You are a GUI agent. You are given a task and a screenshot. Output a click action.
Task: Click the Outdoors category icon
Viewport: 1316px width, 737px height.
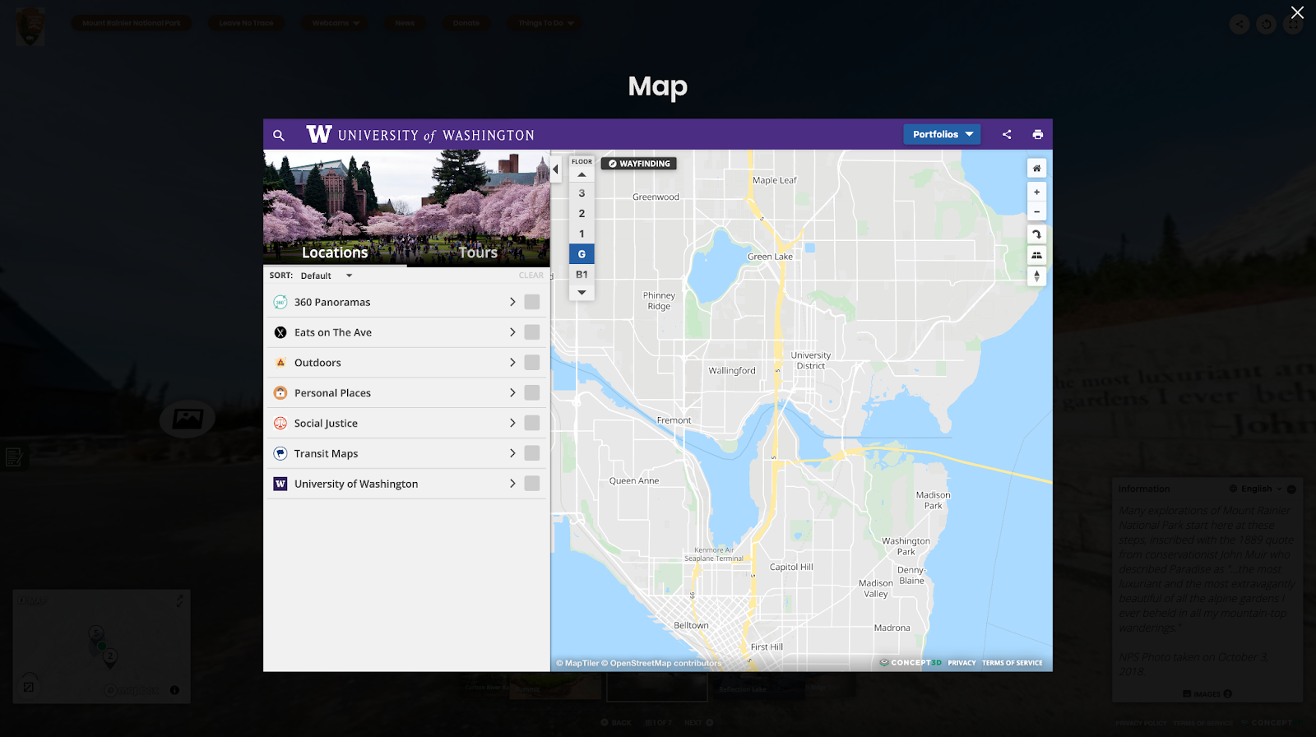280,363
